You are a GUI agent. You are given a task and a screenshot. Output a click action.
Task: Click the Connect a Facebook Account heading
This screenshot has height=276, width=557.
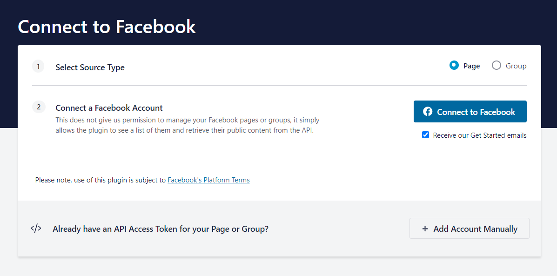click(x=109, y=108)
